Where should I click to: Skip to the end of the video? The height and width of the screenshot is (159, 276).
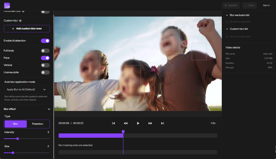[162, 123]
